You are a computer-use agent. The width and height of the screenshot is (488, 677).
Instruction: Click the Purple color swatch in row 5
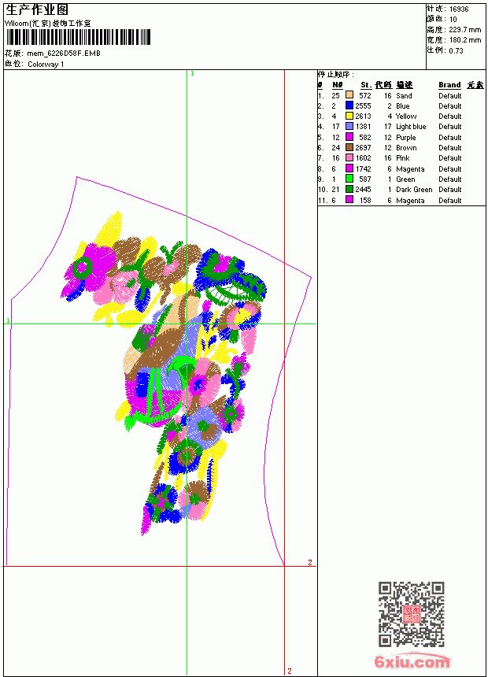point(349,137)
